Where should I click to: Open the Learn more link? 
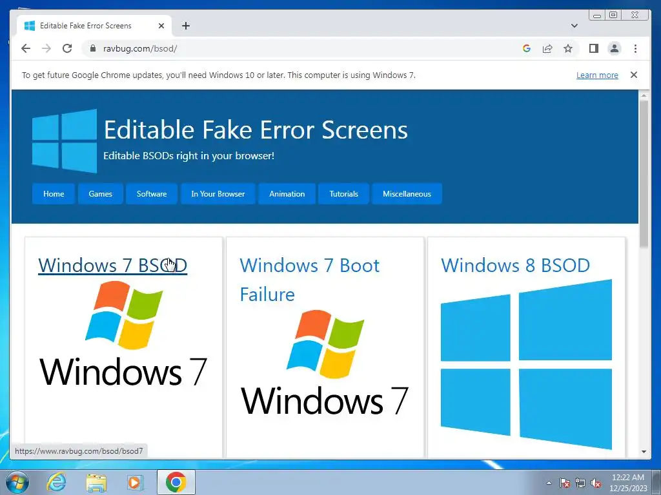(x=597, y=75)
